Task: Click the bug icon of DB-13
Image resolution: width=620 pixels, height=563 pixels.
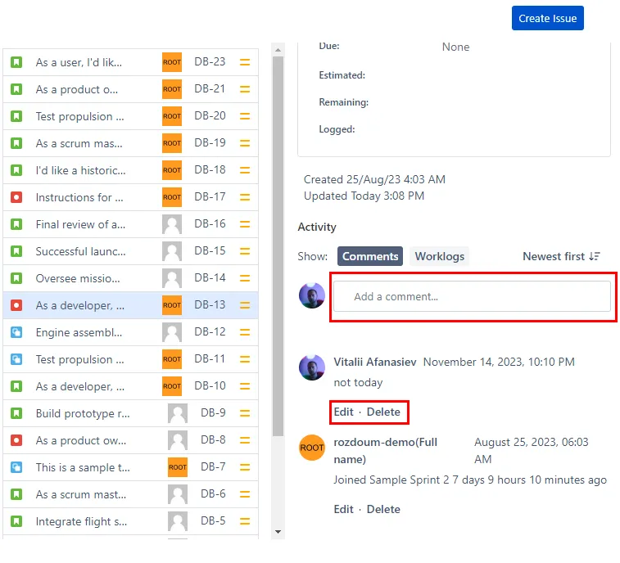Action: tap(16, 305)
